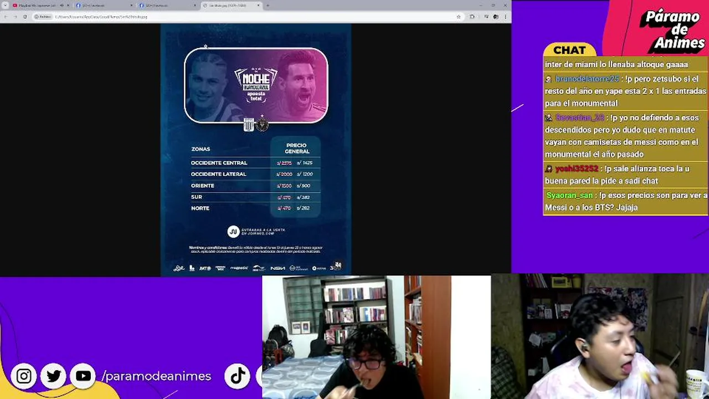The image size is (709, 399).
Task: Close the first Facebook tab
Action: [131, 6]
